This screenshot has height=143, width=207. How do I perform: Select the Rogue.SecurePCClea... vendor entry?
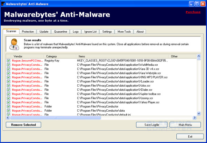pos(28,60)
